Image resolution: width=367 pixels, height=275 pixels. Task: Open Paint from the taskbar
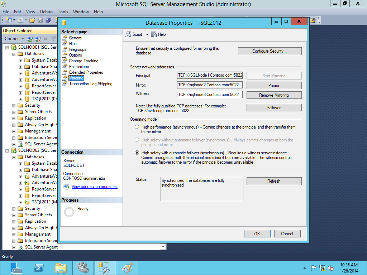coord(127,268)
